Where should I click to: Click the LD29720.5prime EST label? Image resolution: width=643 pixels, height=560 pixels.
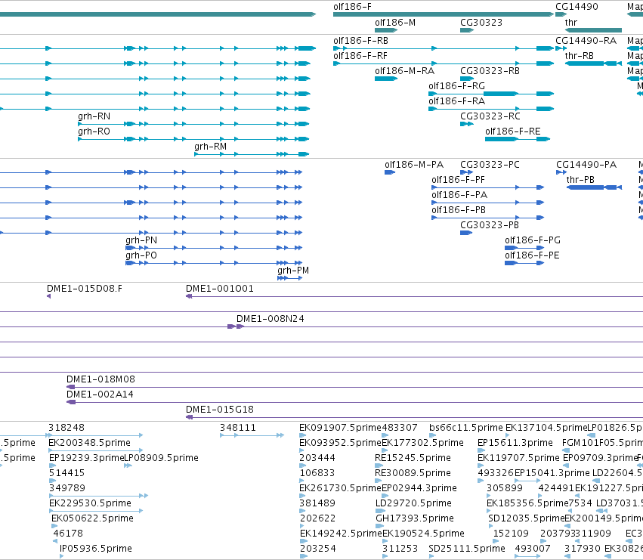click(413, 504)
